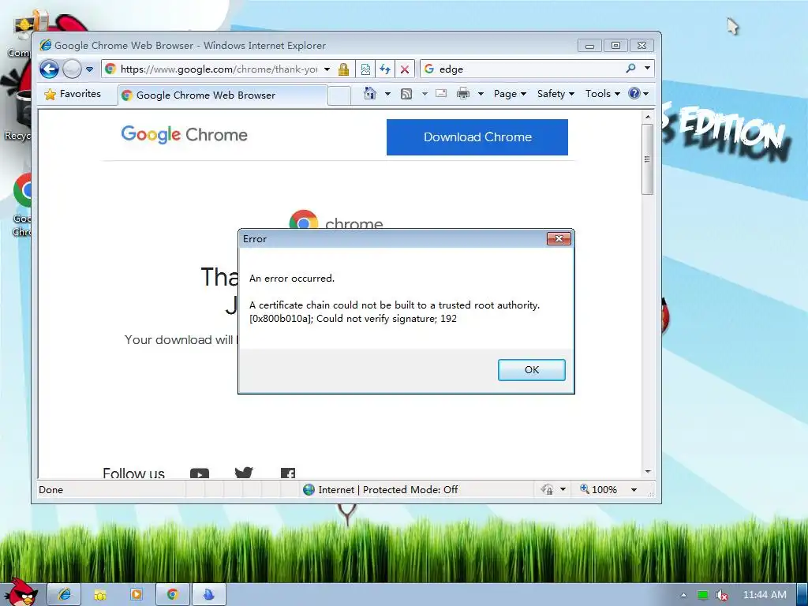808x606 pixels.
Task: Open the Safety menu
Action: 555,94
